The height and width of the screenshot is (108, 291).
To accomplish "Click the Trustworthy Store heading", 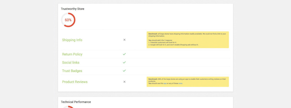I will [72, 9].
